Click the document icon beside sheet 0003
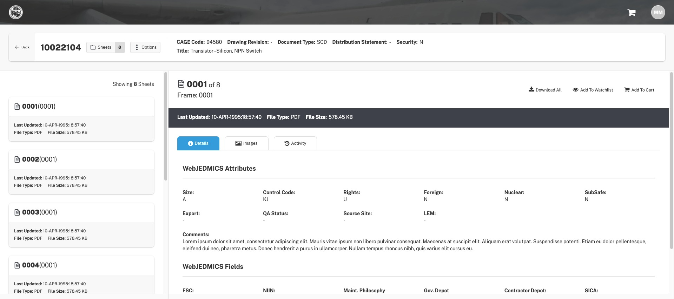674x299 pixels. [x=17, y=212]
